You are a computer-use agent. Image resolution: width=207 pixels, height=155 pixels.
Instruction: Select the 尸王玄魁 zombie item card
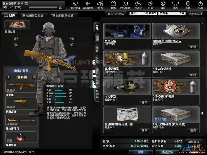(x=127, y=36)
